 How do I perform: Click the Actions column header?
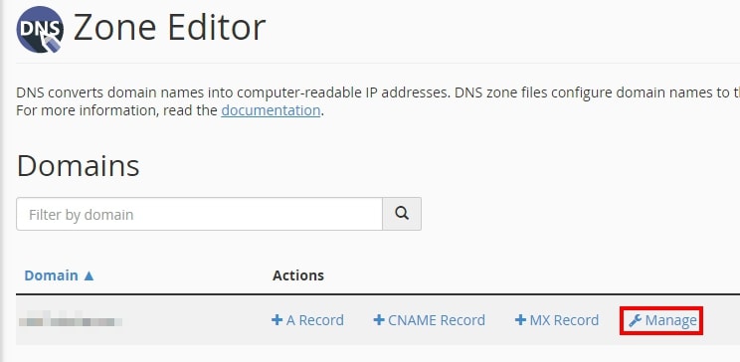coord(298,275)
